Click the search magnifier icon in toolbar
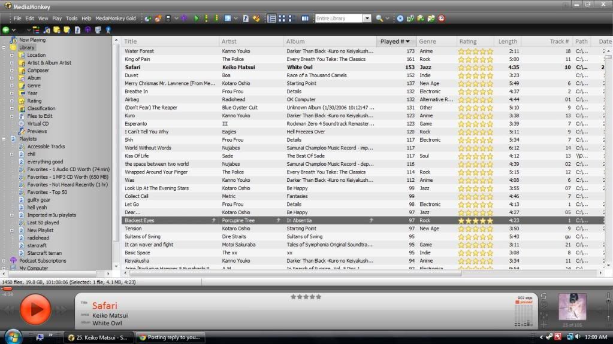This screenshot has height=344, width=613. click(379, 19)
